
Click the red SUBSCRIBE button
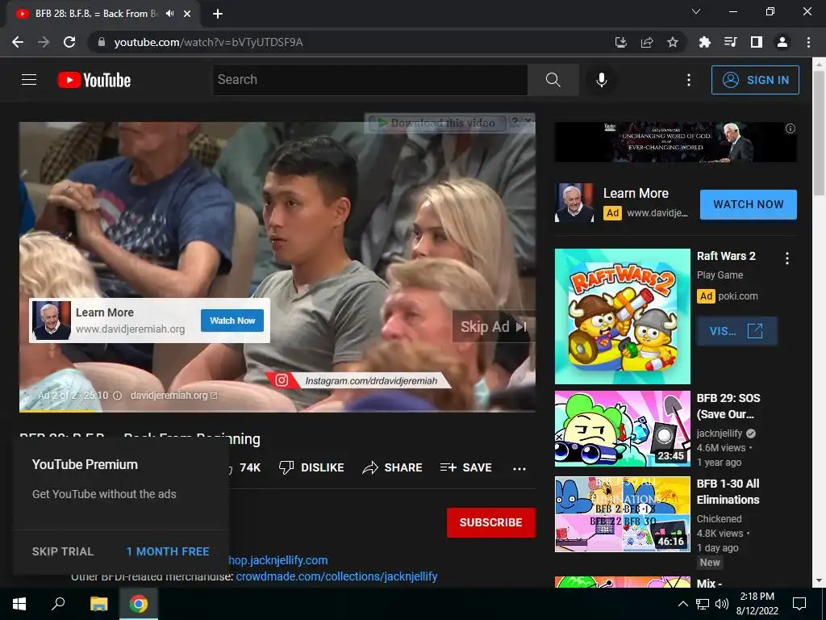pos(491,522)
